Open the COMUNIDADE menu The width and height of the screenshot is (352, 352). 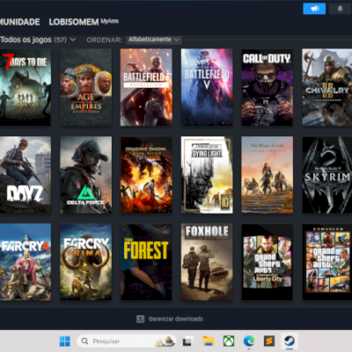coord(20,22)
